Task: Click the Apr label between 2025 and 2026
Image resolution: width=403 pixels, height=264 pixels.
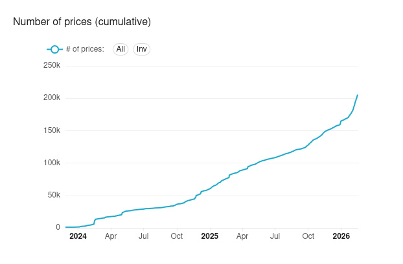Action: click(x=242, y=236)
